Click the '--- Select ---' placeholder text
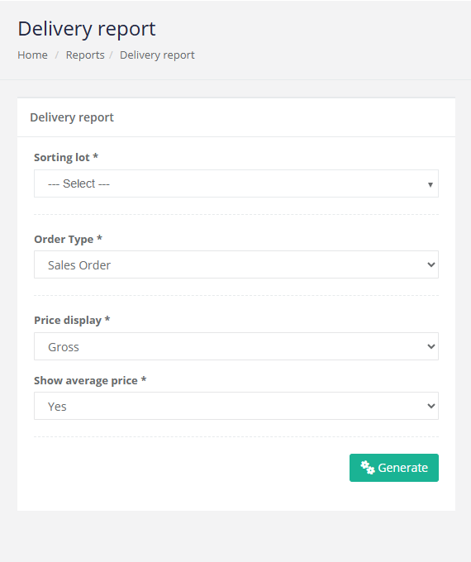The image size is (471, 562). tap(78, 183)
